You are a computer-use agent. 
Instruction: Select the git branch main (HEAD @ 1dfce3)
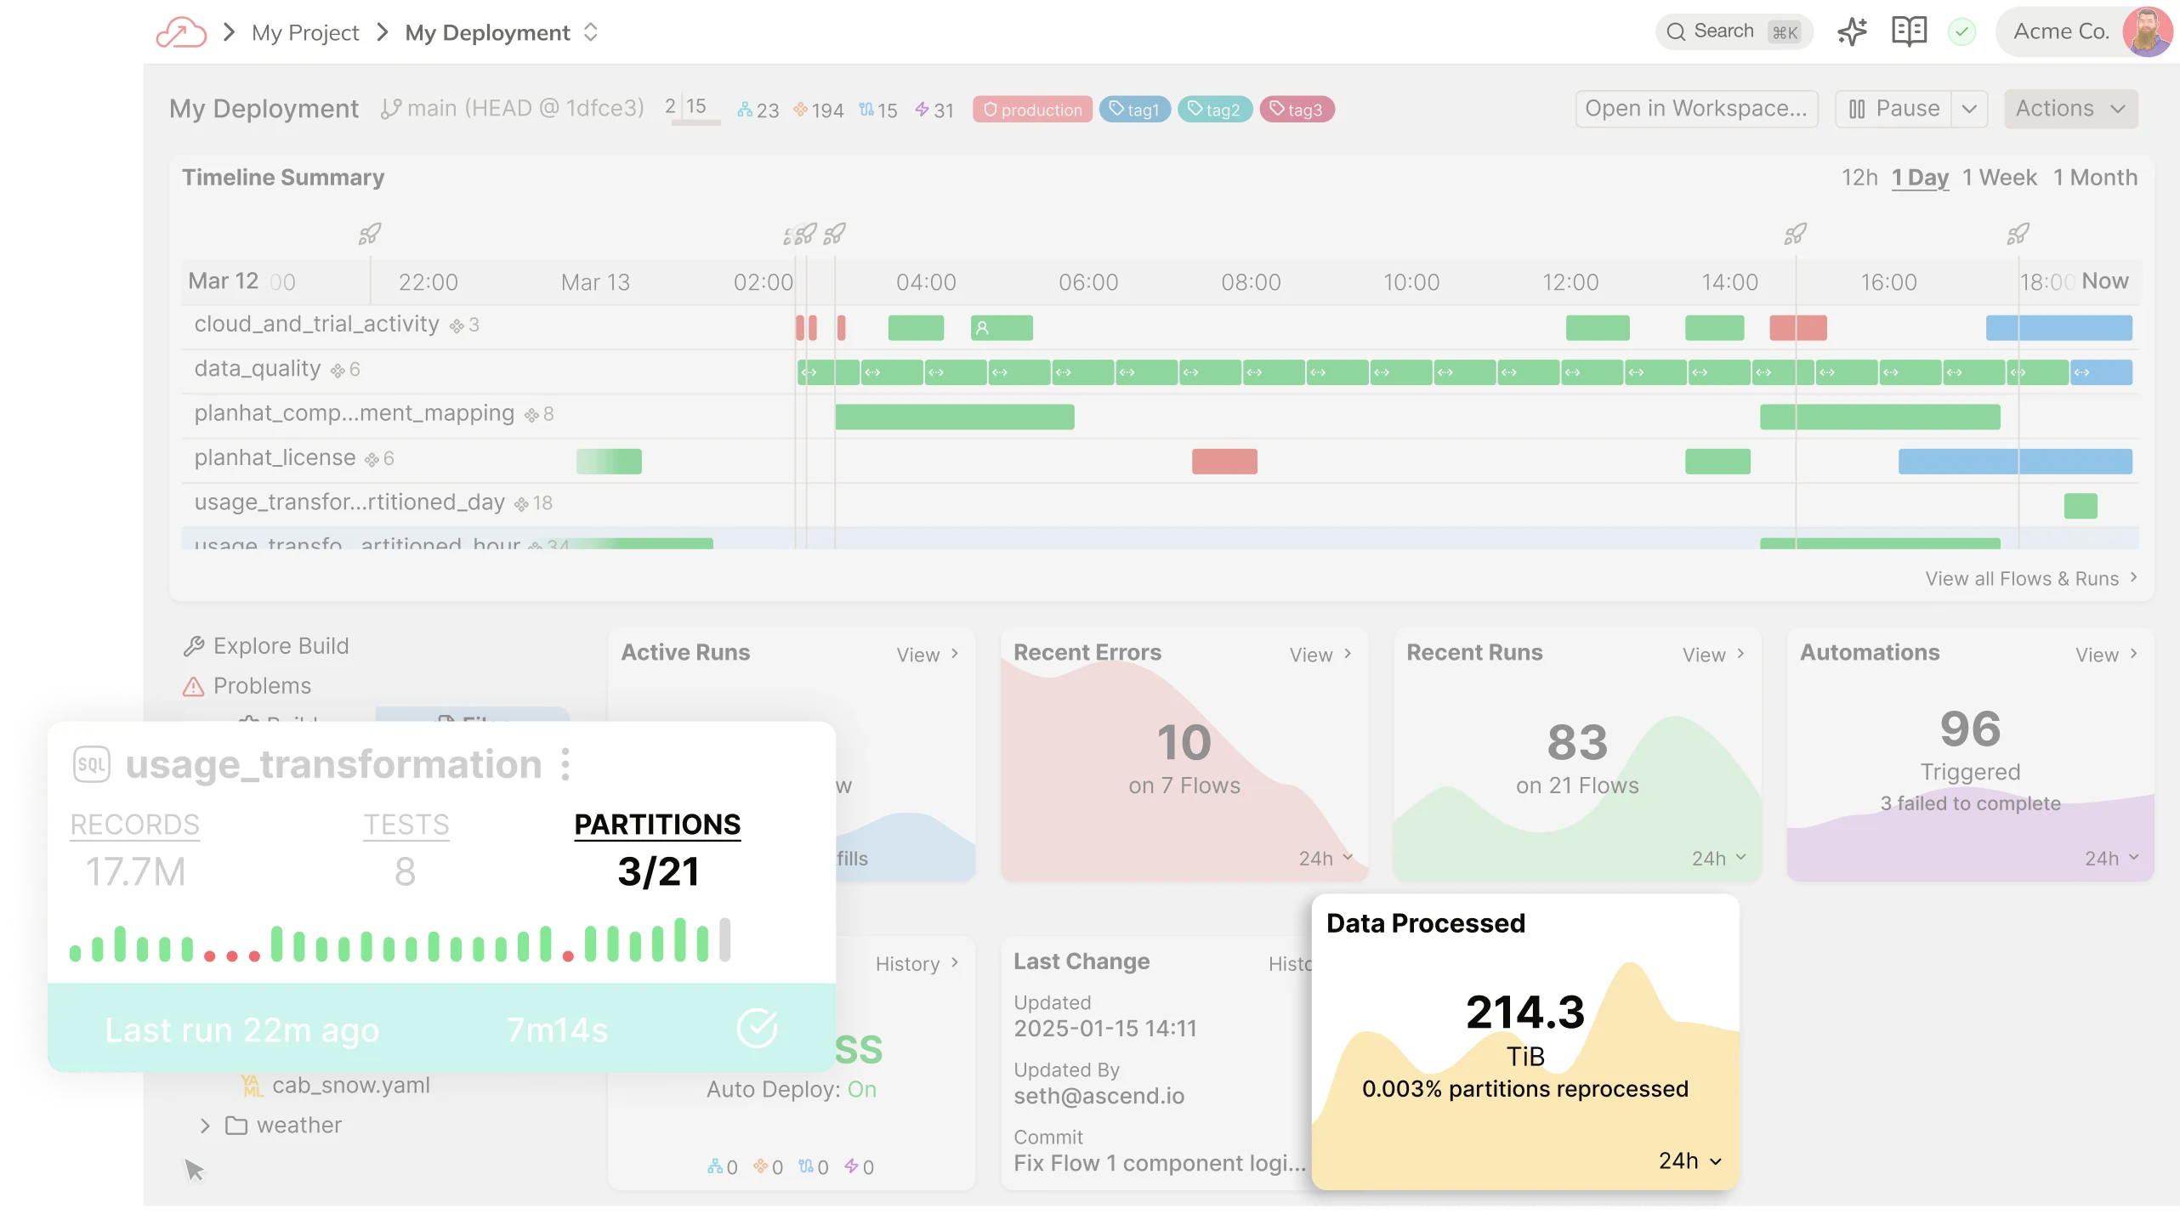[510, 108]
